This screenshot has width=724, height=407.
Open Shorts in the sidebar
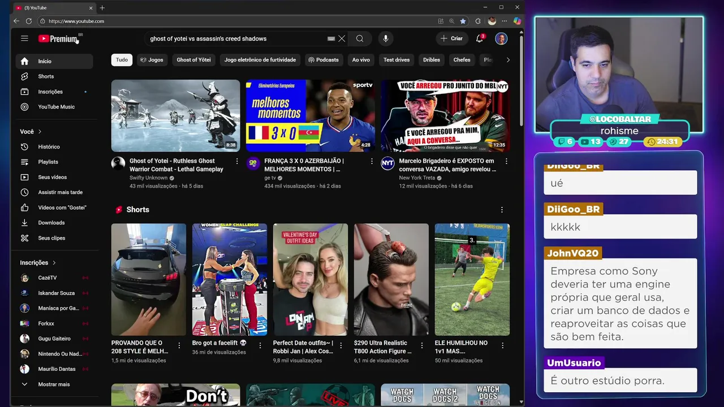[54, 76]
